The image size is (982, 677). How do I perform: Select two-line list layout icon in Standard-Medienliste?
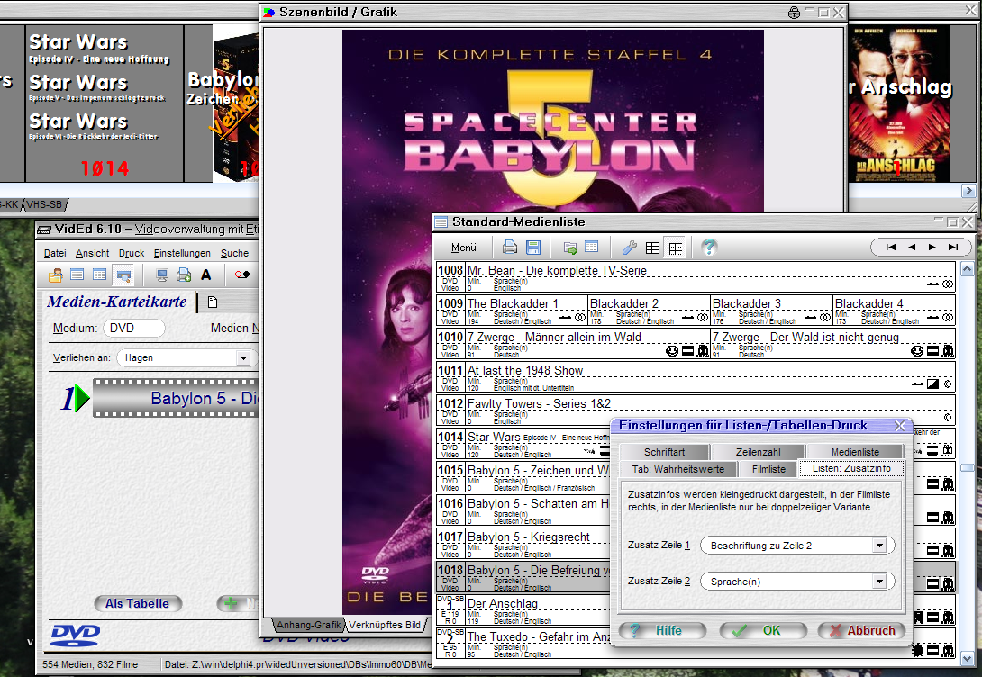point(675,248)
